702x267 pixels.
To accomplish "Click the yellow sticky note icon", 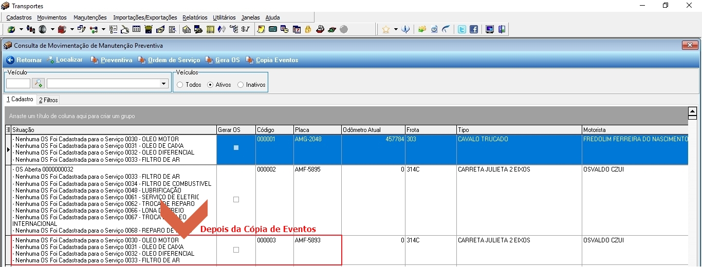I will coord(261,29).
